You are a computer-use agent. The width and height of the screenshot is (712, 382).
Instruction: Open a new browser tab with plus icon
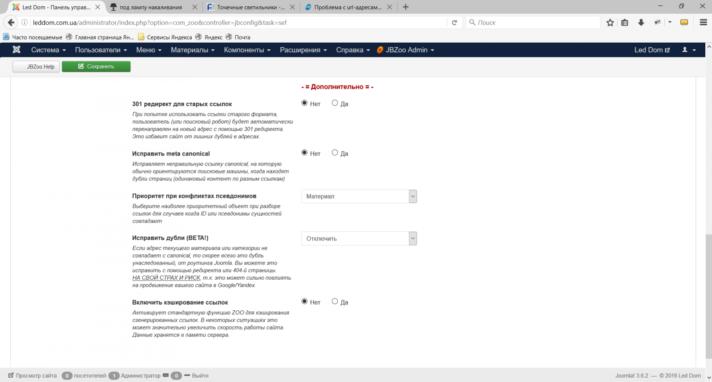(405, 7)
